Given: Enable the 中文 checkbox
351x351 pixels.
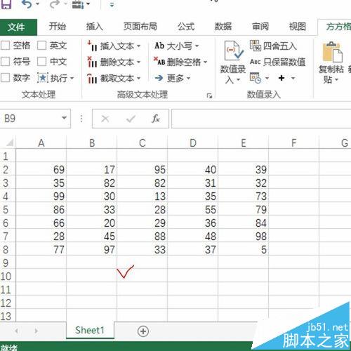Looking at the screenshot, I should [41, 62].
